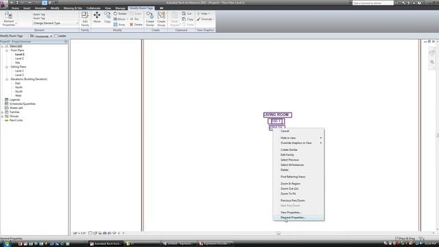
Task: Click the highlighted quick access toolbar icon
Action: point(45,3)
